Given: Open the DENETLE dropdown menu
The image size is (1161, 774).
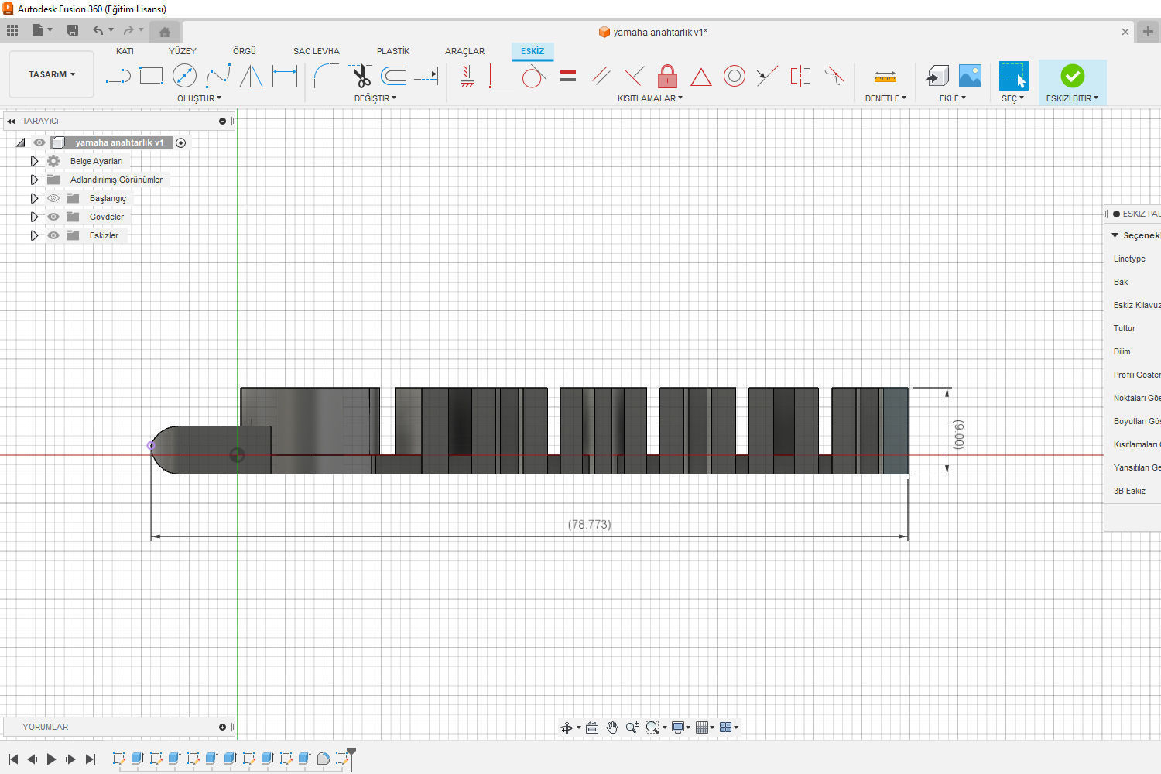Looking at the screenshot, I should point(885,98).
